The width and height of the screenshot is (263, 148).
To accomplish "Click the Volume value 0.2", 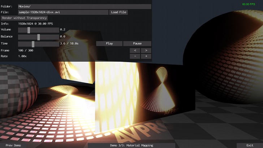I will click(62, 30).
